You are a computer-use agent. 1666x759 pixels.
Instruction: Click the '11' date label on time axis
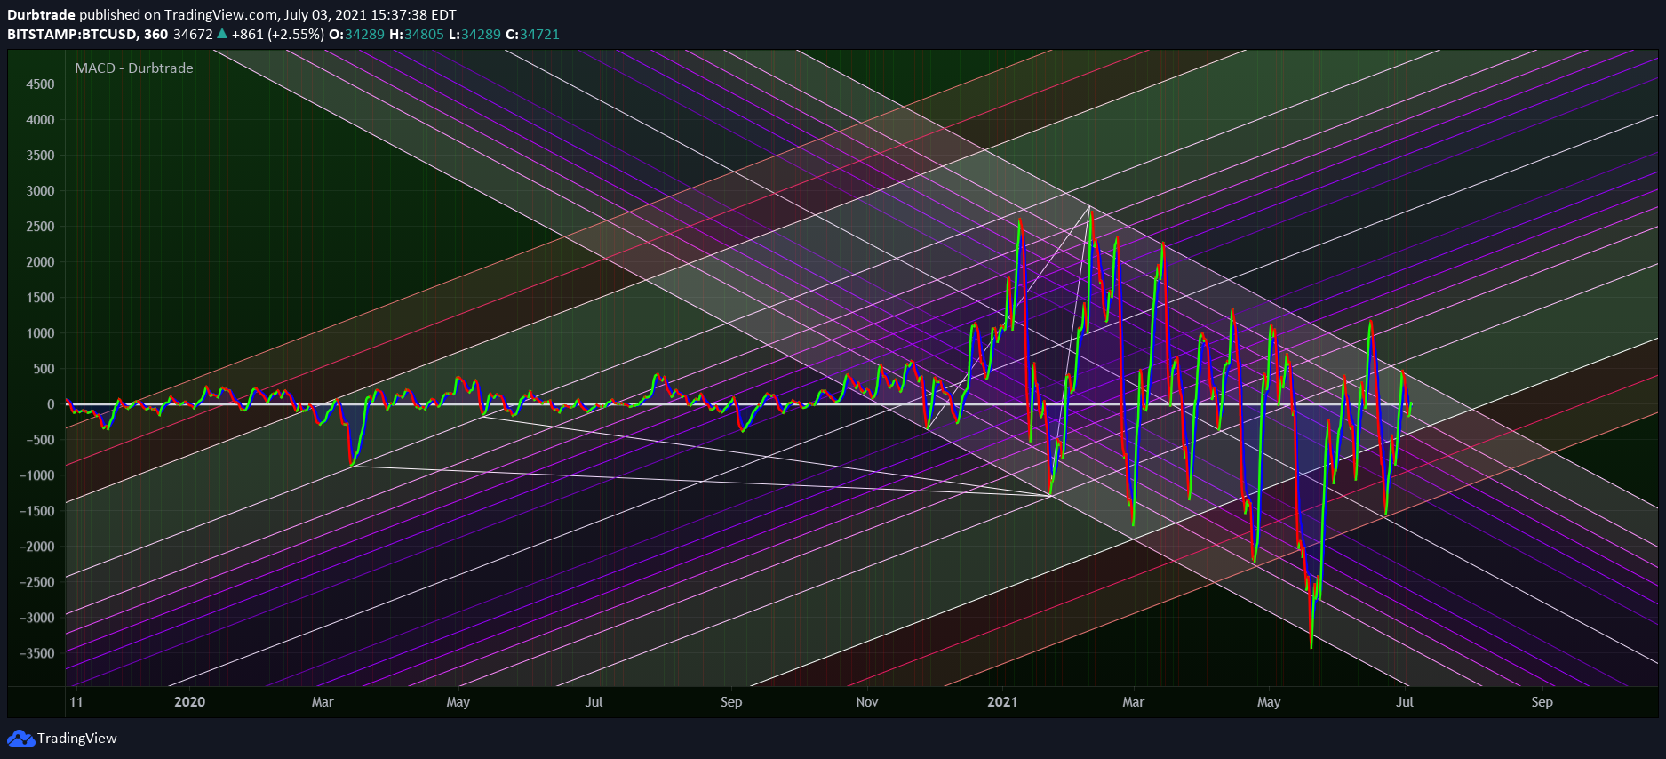tap(76, 702)
